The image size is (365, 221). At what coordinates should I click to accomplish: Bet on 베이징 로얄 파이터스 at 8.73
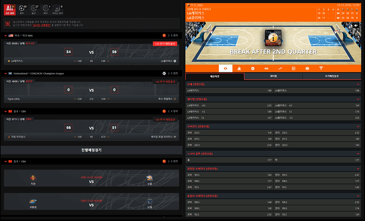(x=139, y=137)
